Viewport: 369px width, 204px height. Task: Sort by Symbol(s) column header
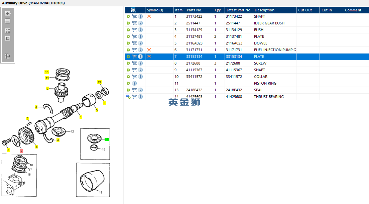pos(159,10)
